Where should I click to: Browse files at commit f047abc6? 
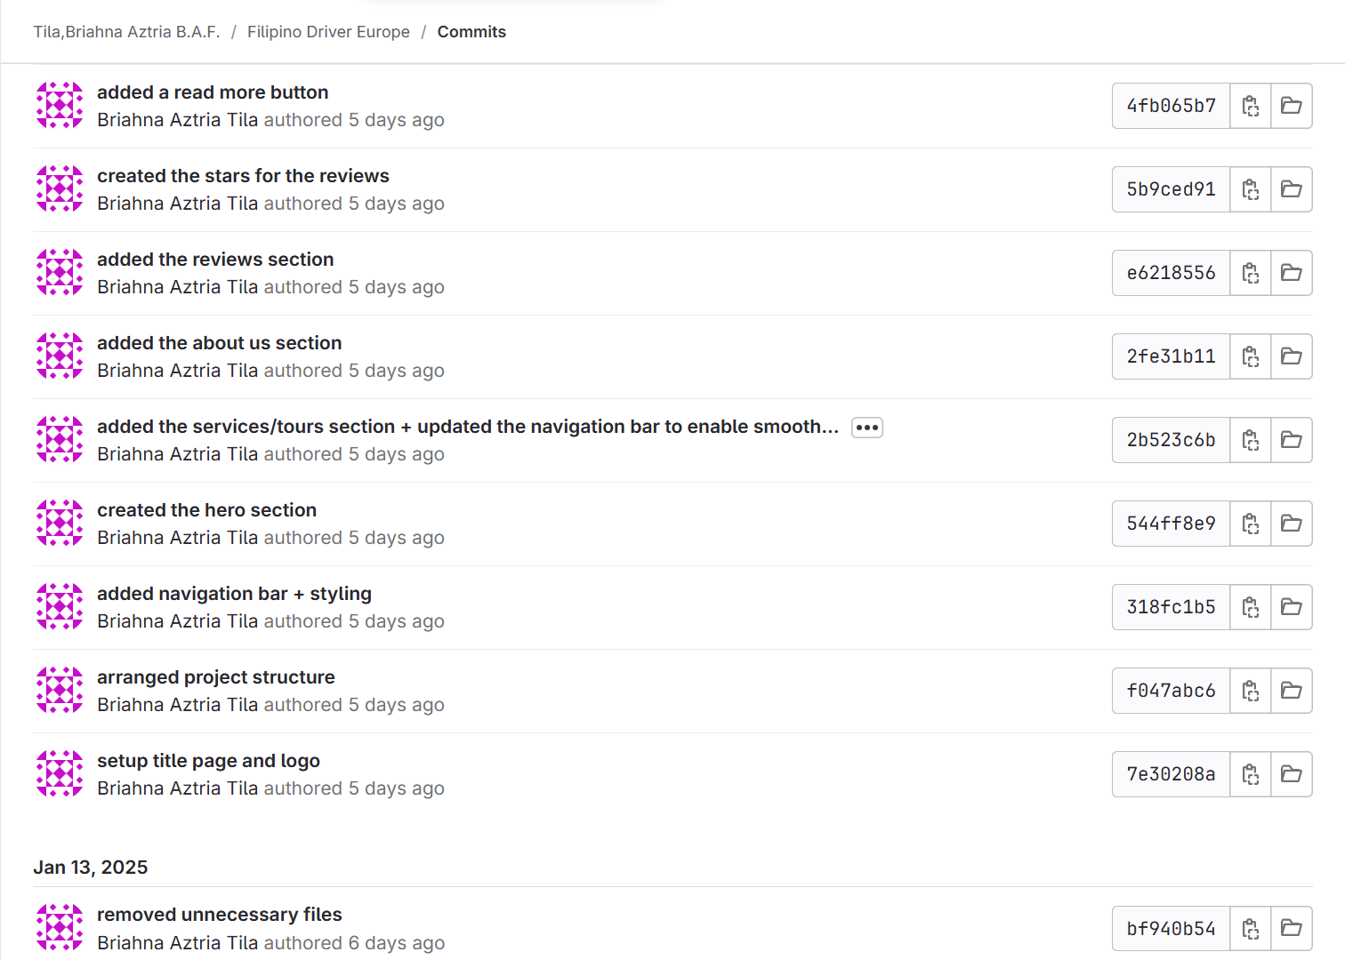coord(1291,691)
